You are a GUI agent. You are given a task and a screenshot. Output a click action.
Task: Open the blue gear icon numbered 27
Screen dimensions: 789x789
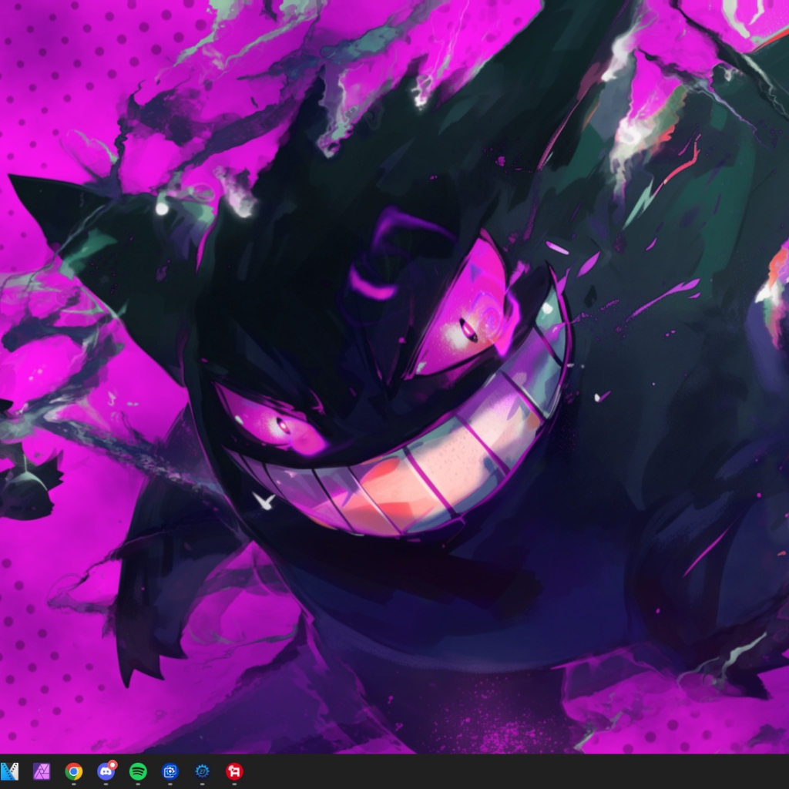point(203,771)
